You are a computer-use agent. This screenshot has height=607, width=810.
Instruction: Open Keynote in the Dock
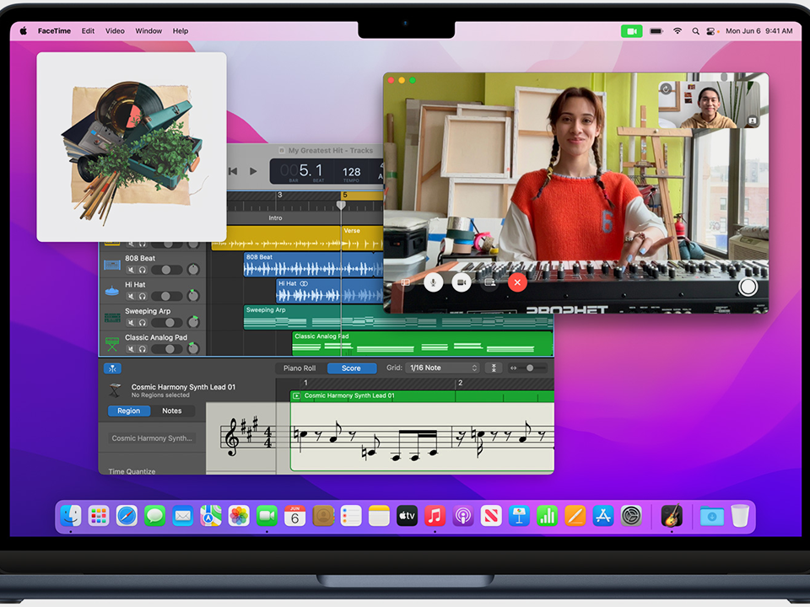pos(519,516)
